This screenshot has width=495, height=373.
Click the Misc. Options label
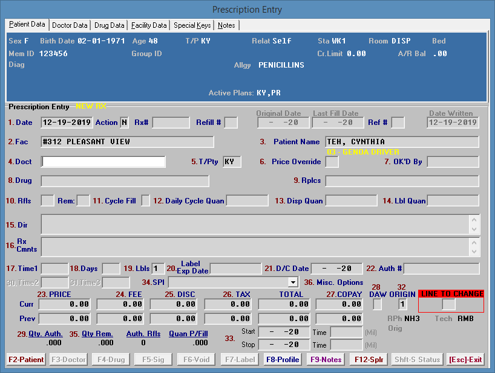(333, 282)
